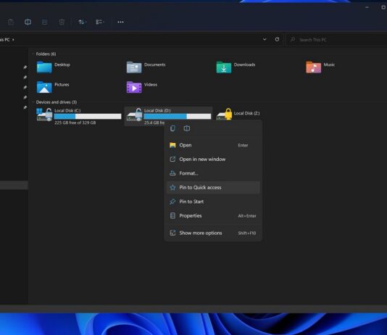Minimize the File Explorer window
Viewport: 387px width, 335px height.
pyautogui.click(x=367, y=7)
